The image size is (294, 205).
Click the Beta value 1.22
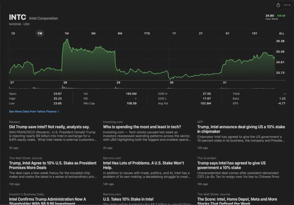283,99
